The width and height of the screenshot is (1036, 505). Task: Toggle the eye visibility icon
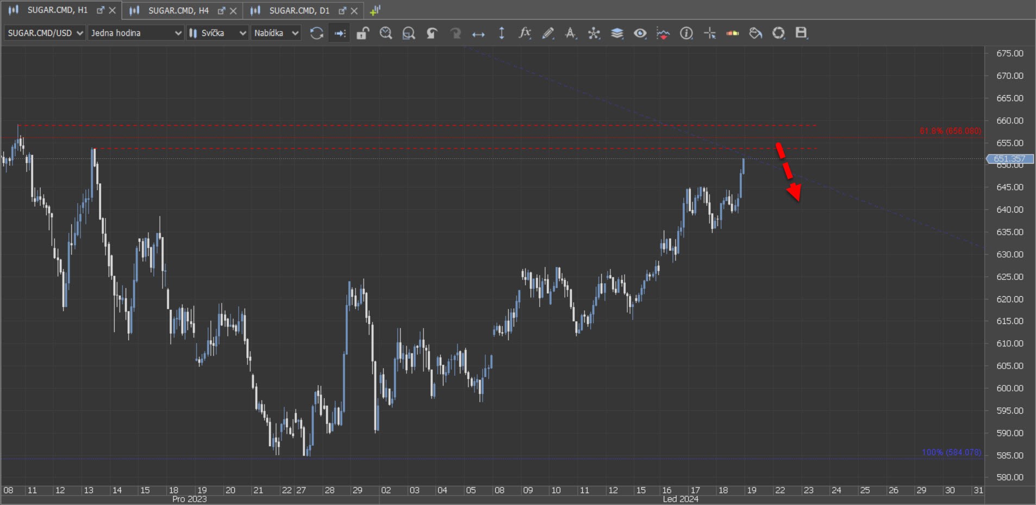pos(640,33)
